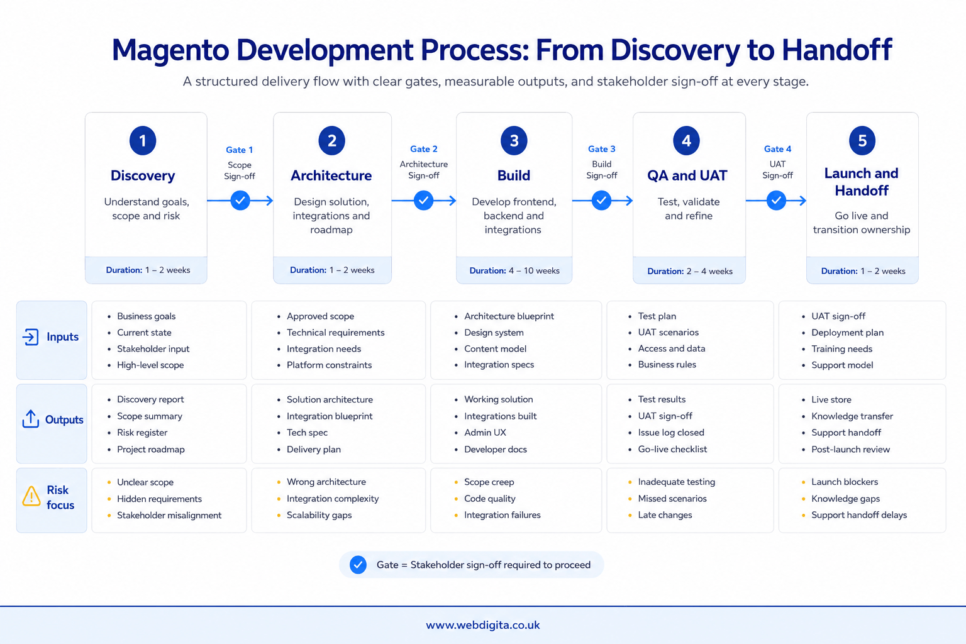Screen dimensions: 966x644
Task: Click 'Duration: 4 – 10 weeks' under Build
Action: coord(514,270)
